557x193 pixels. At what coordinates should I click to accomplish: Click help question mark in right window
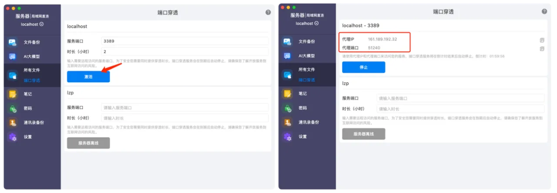point(544,12)
